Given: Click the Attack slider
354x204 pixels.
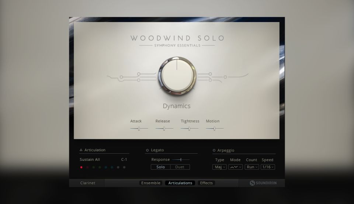Looking at the screenshot, I should 139,128.
